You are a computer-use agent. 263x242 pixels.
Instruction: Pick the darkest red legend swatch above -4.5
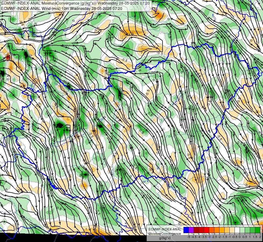point(196,230)
